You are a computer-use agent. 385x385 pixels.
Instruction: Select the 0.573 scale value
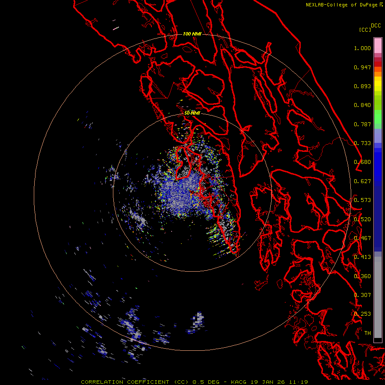click(x=362, y=200)
